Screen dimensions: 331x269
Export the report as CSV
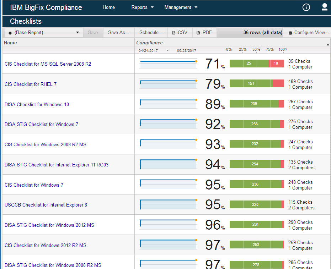point(180,32)
